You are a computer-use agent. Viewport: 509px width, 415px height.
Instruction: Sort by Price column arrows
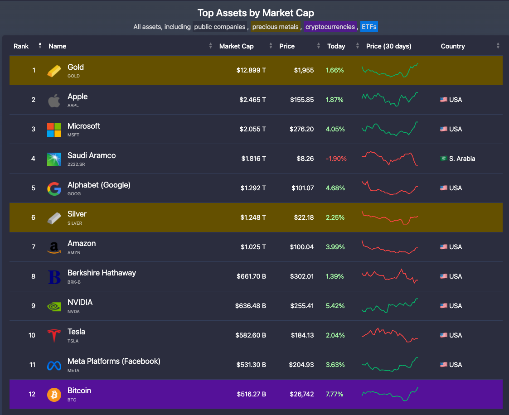click(319, 46)
